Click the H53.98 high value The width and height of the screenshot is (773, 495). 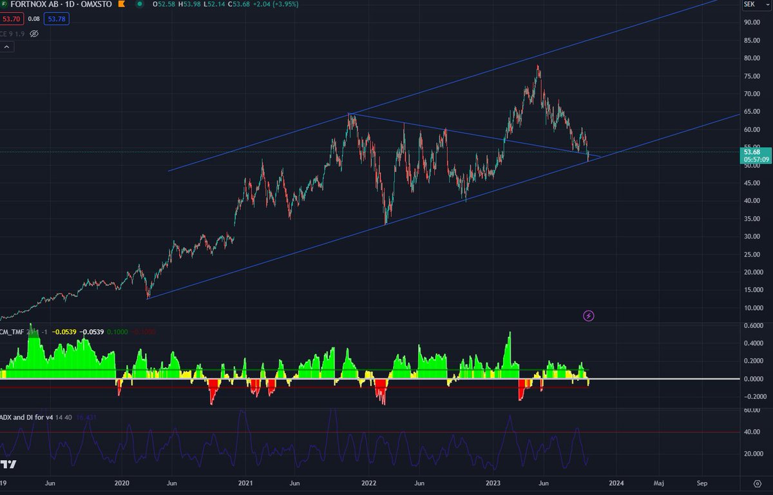click(191, 5)
